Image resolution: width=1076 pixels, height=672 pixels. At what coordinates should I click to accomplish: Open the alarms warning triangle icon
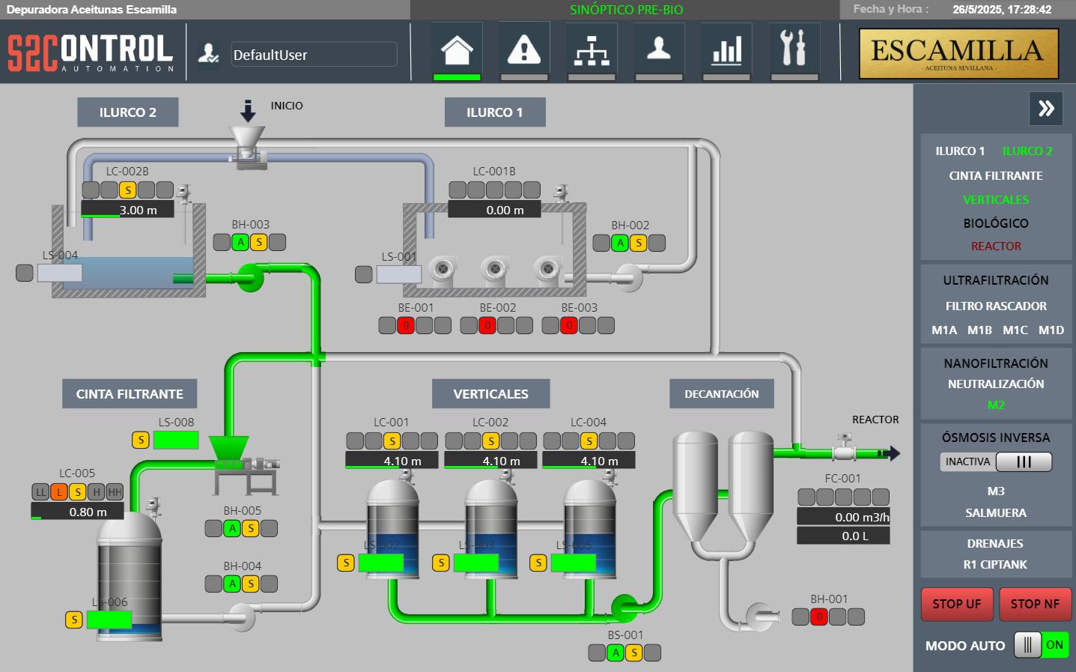tap(524, 51)
